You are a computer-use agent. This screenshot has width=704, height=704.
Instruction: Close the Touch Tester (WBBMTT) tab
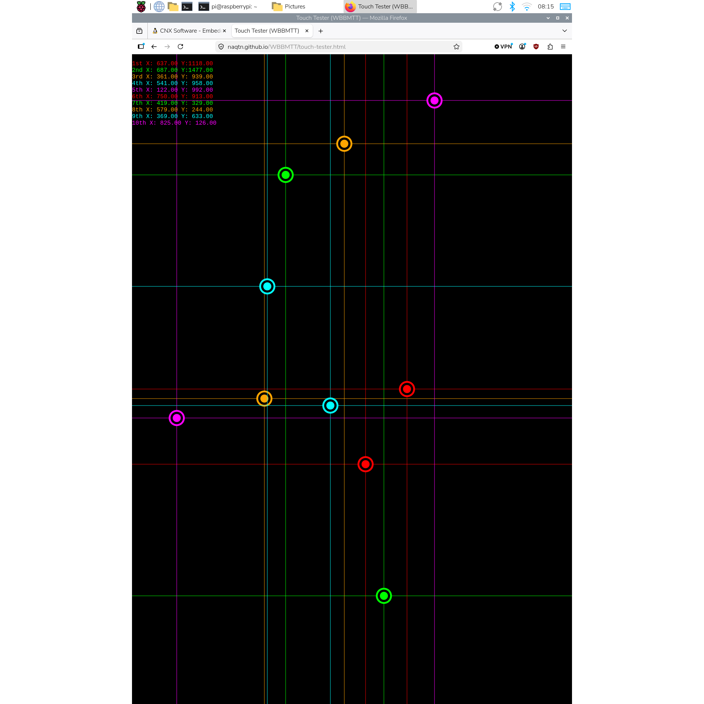tap(307, 31)
